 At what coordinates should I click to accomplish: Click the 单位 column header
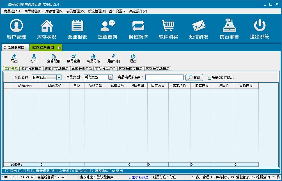(x=77, y=86)
